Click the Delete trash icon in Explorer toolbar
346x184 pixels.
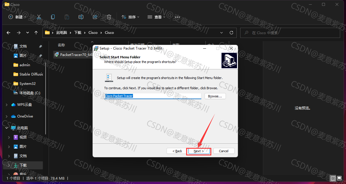click(x=109, y=17)
